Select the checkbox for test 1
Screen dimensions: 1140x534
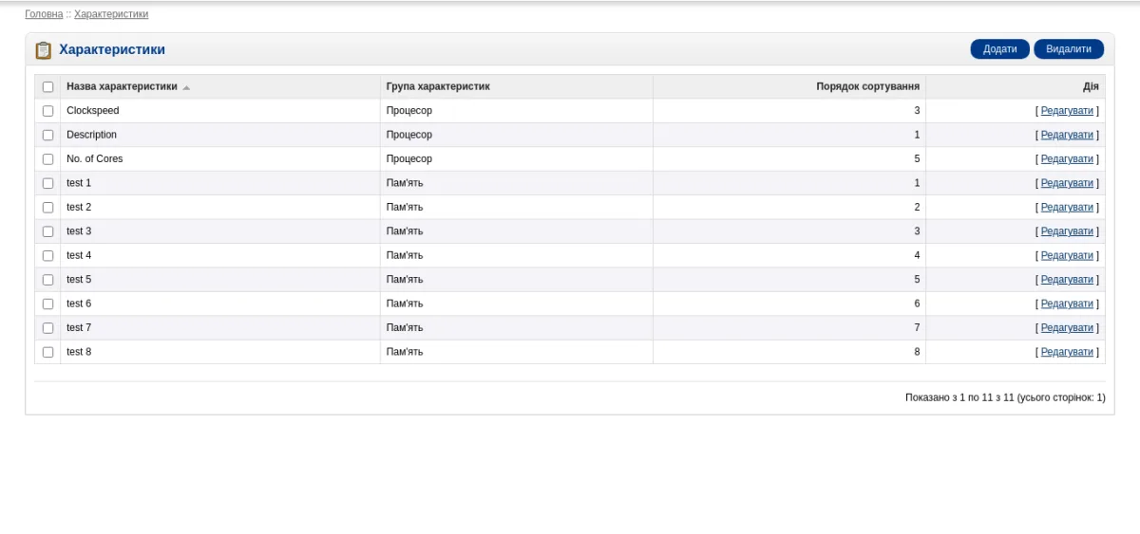point(47,183)
